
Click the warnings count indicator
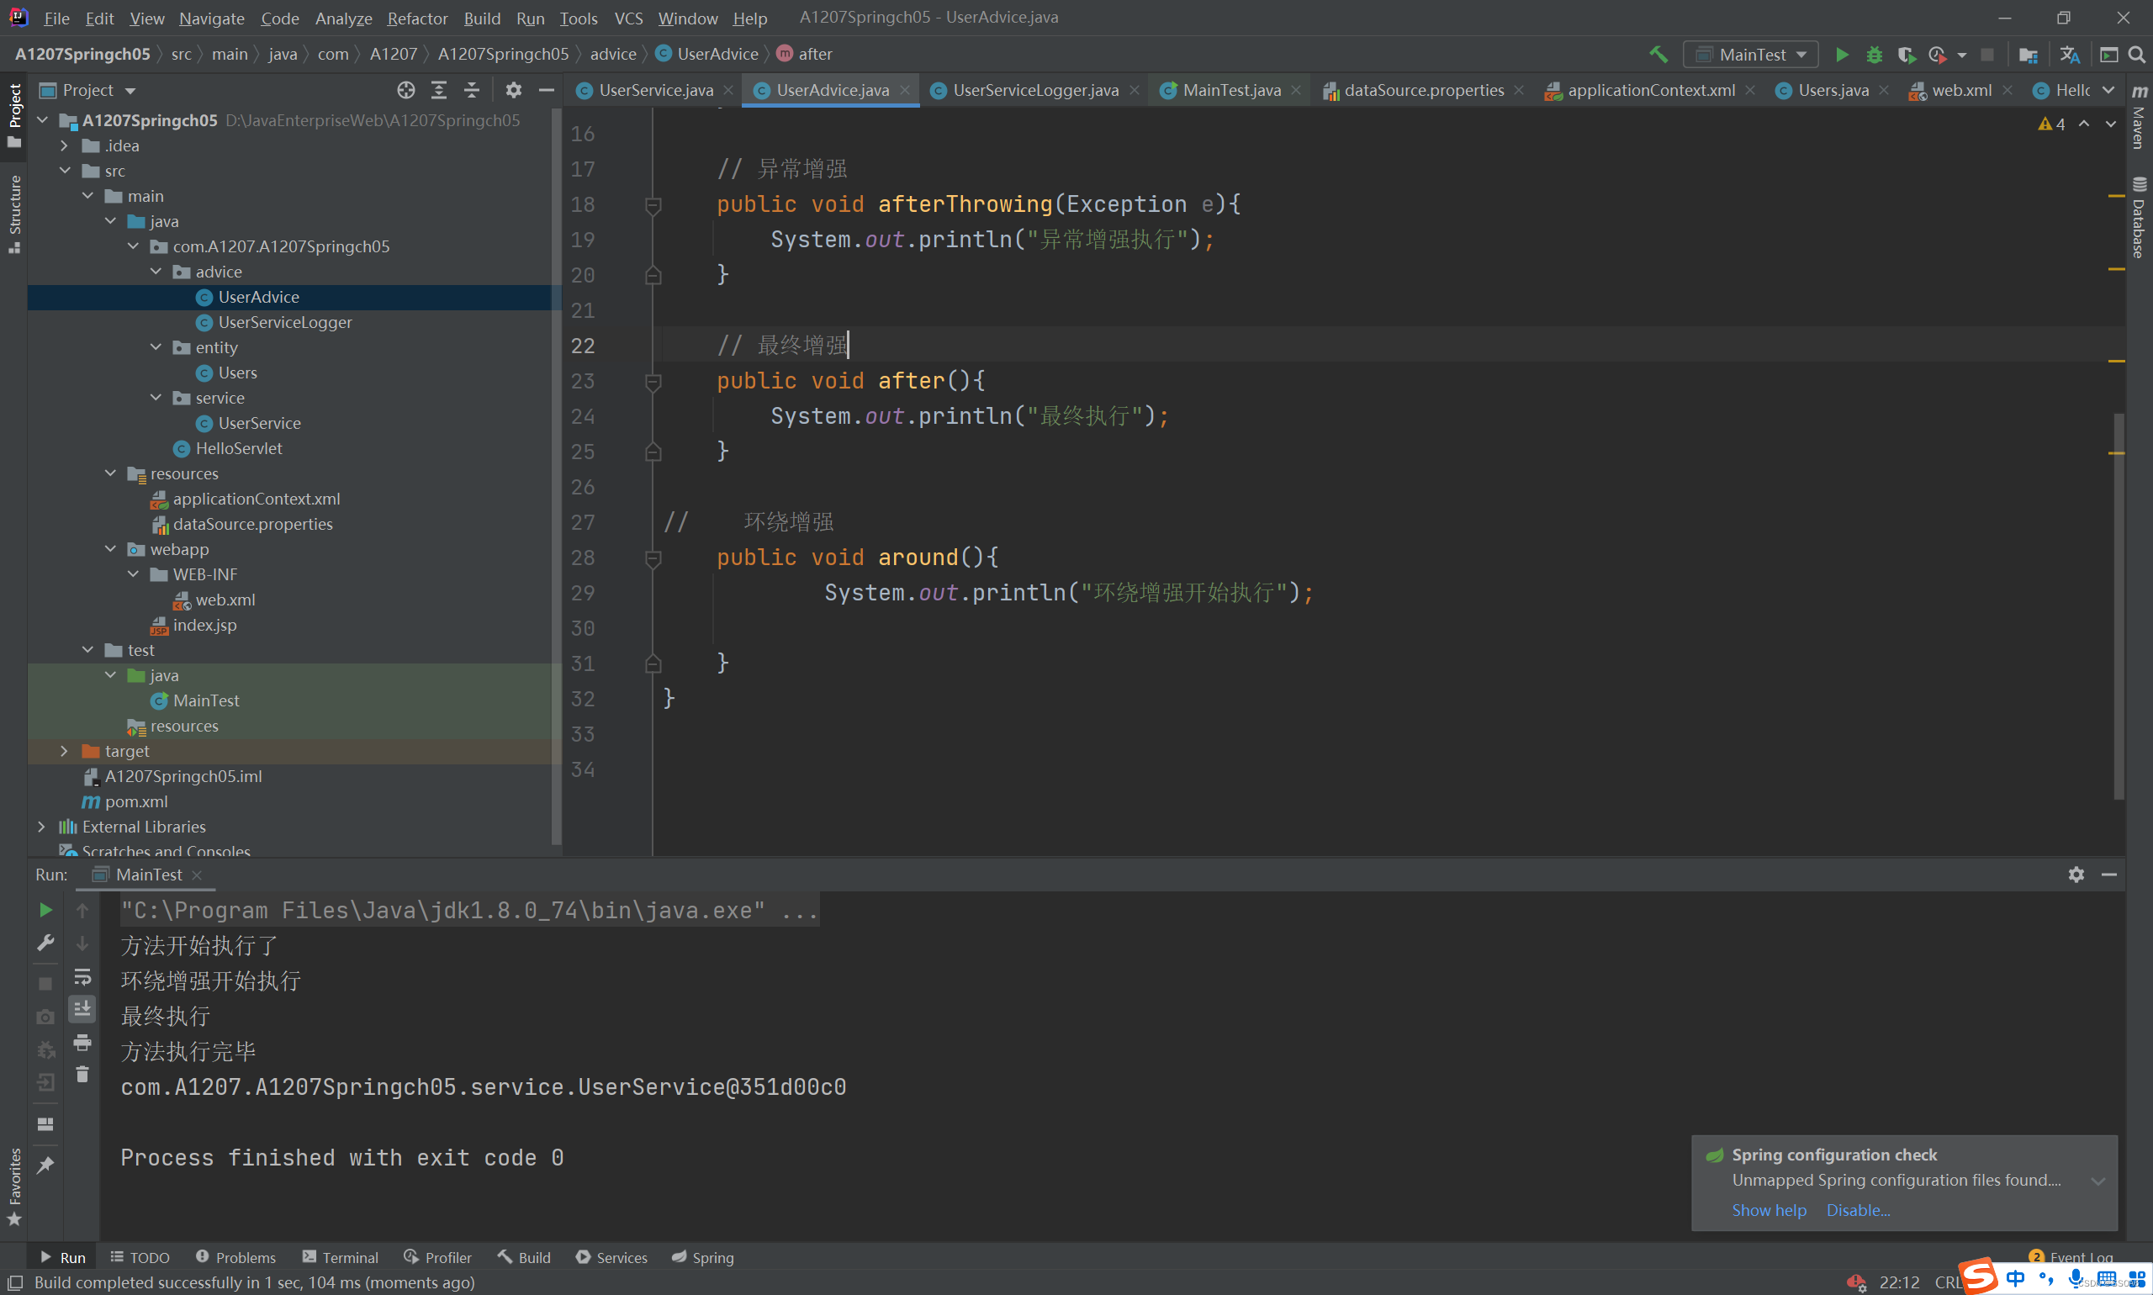2052,124
